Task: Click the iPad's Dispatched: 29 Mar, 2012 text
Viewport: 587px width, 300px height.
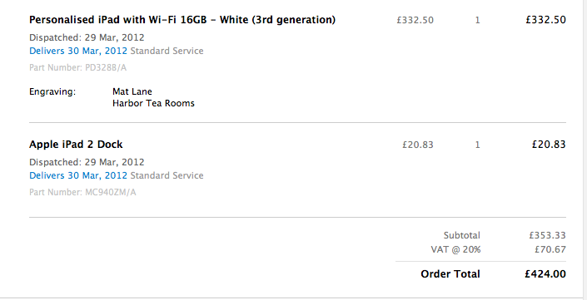Action: [x=87, y=37]
